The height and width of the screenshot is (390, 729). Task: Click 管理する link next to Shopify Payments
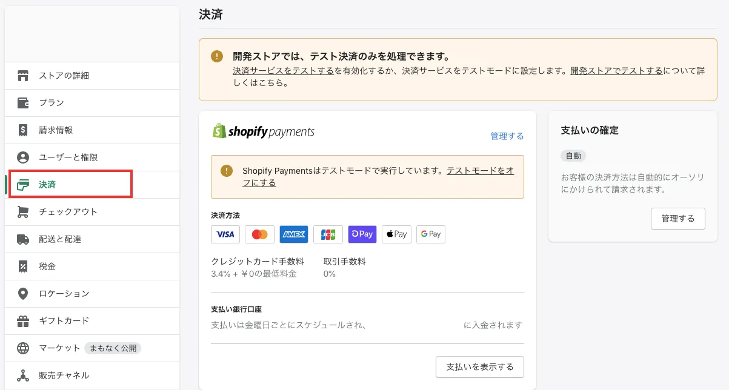tap(507, 136)
